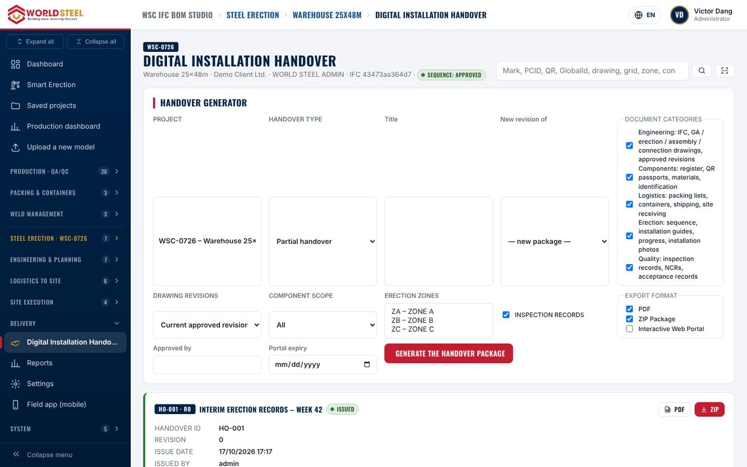Go to Warehouse 25x48M breadcrumb
This screenshot has height=467, width=747.
click(x=327, y=15)
